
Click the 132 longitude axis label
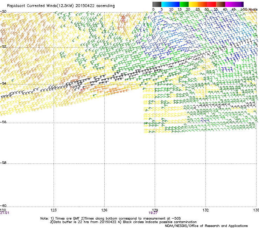click(x=205, y=210)
